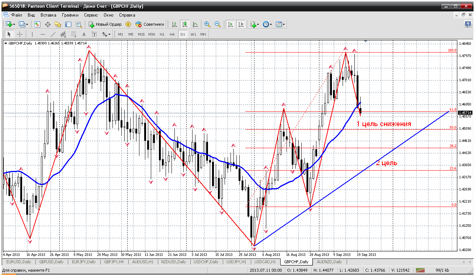
Task: Switch to the USDCAD,H1 chart tab
Action: 265,262
